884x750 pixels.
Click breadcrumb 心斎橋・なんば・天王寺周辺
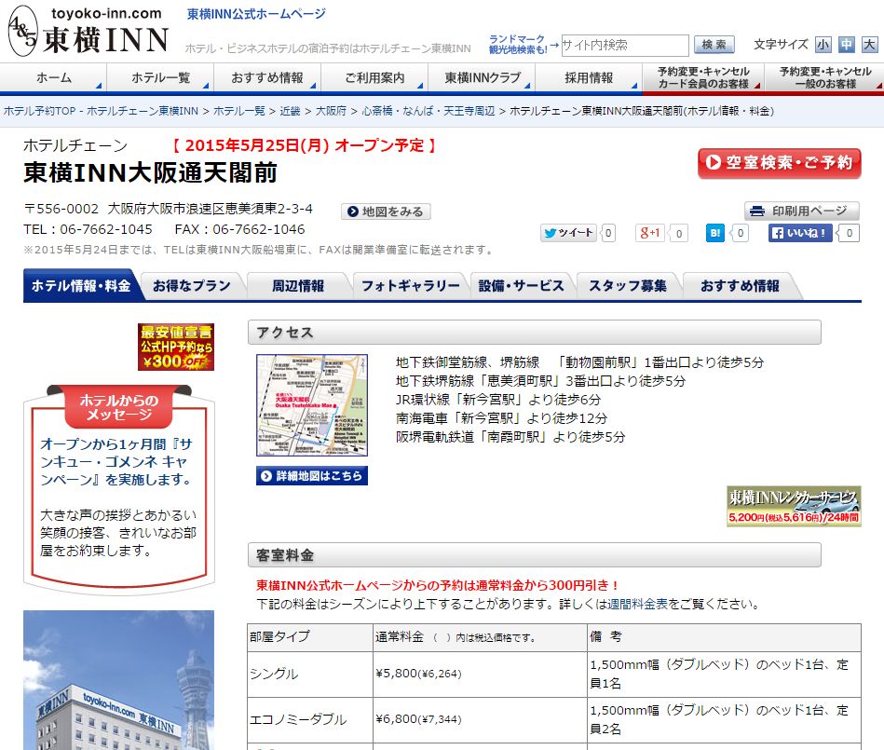click(x=428, y=111)
